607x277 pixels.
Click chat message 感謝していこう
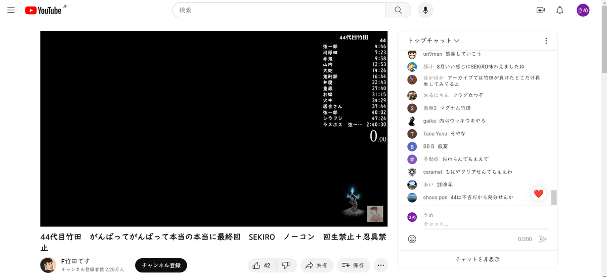[463, 54]
